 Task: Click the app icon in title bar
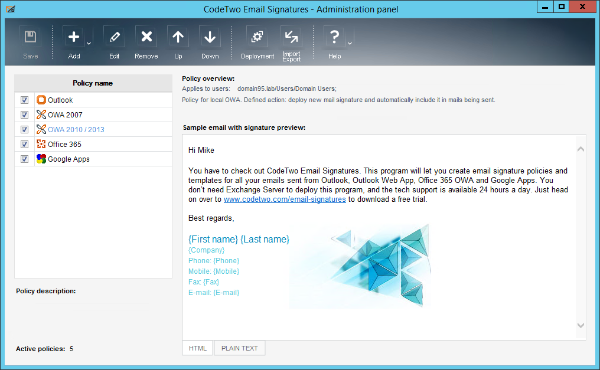tap(10, 9)
